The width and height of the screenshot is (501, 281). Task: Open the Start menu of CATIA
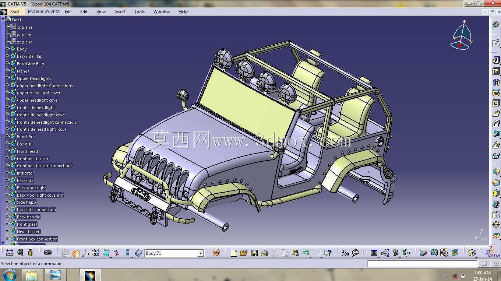coord(15,12)
